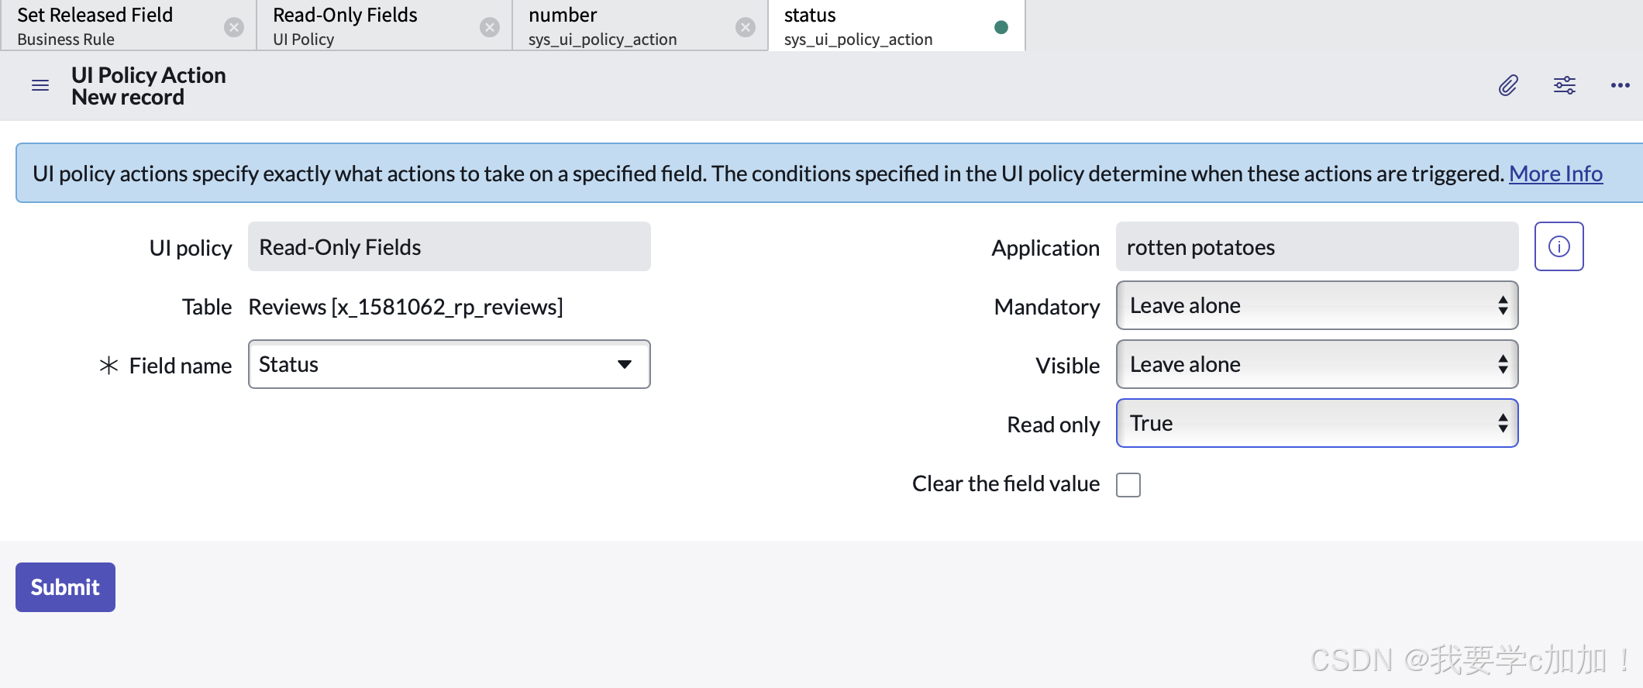1643x688 pixels.
Task: Open the personalize form settings icon
Action: pyautogui.click(x=1564, y=85)
